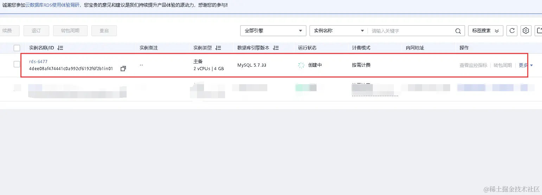542x195 pixels.
Task: Click the 内网地址 column header
Action: tap(415, 48)
